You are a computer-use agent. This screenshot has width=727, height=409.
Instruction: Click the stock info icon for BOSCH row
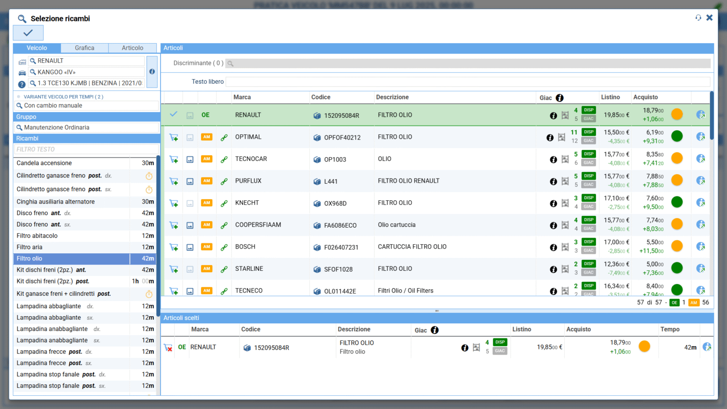[x=553, y=247]
